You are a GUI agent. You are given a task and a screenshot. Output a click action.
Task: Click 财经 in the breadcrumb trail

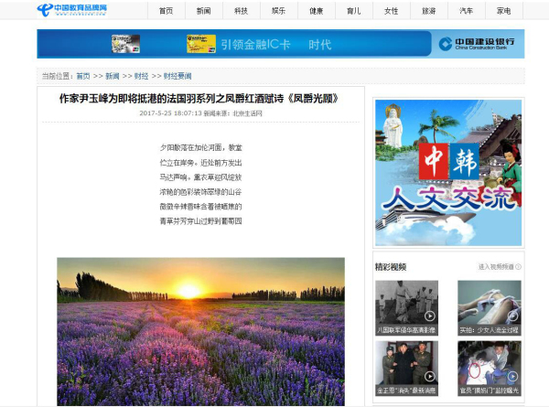tap(141, 76)
